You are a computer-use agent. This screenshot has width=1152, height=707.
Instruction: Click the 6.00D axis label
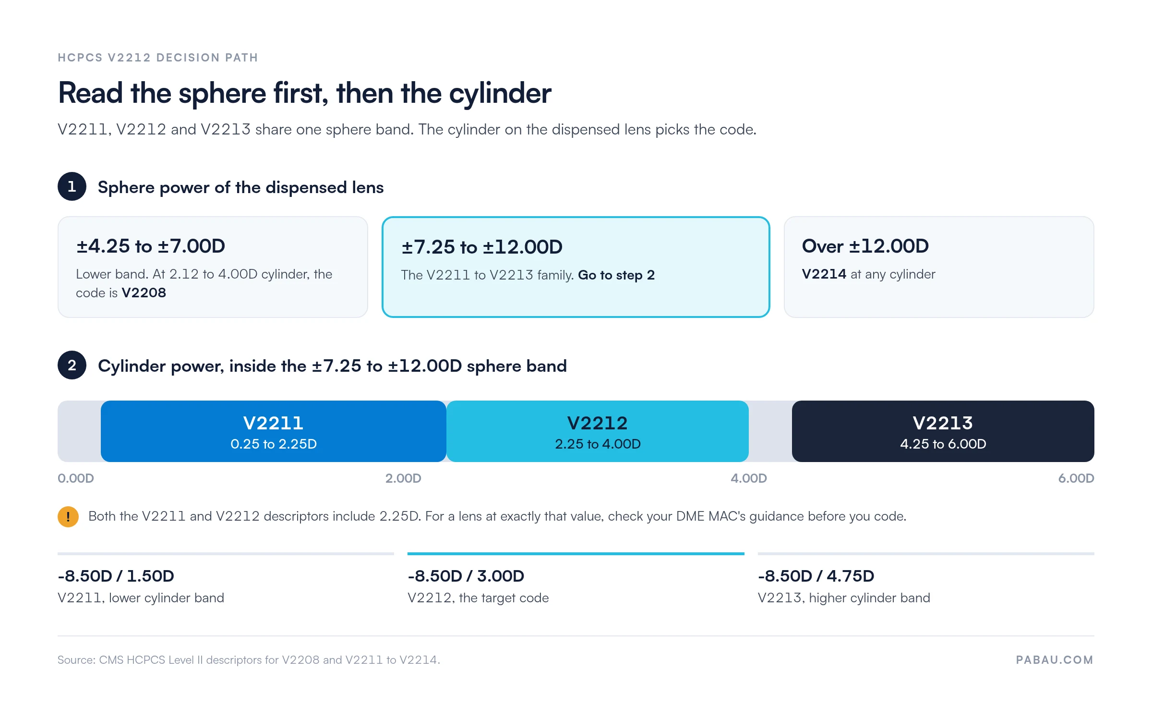click(1076, 478)
